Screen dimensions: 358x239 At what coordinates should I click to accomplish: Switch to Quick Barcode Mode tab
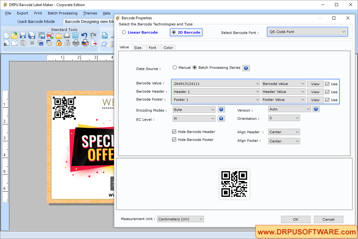36,21
